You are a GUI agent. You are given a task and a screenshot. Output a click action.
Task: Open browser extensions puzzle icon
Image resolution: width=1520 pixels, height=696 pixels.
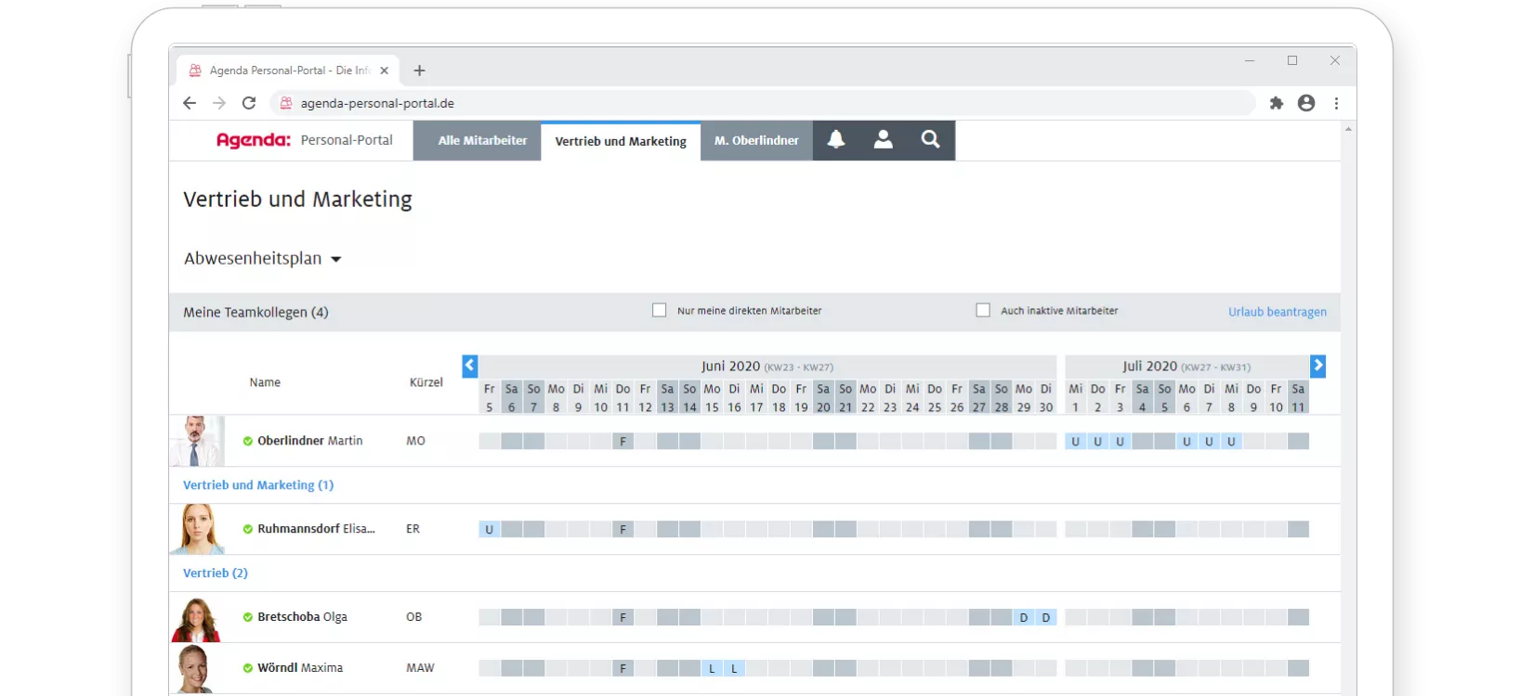coord(1277,103)
